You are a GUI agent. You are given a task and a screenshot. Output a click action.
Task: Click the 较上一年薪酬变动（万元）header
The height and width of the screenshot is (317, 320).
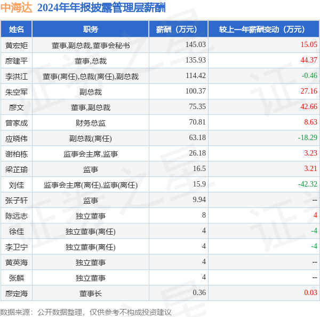[263, 29]
